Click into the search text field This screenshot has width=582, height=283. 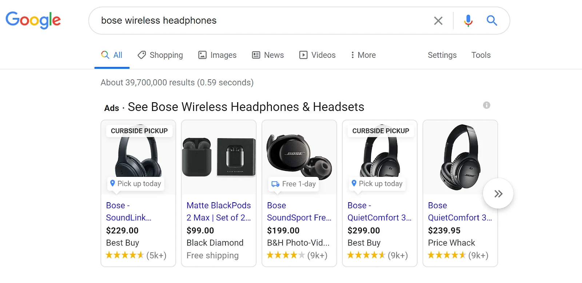coord(255,21)
